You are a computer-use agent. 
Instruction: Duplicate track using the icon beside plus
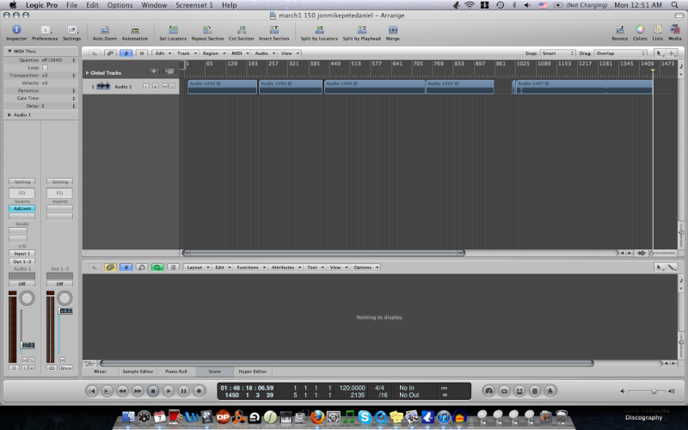point(169,71)
